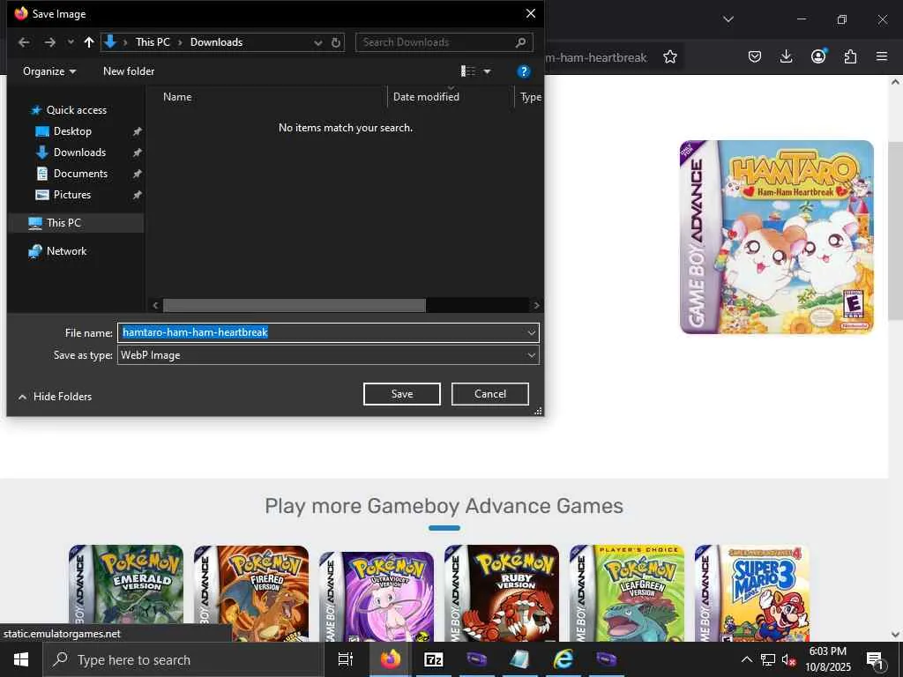This screenshot has width=903, height=677.
Task: Show hidden system tray icons
Action: click(746, 659)
